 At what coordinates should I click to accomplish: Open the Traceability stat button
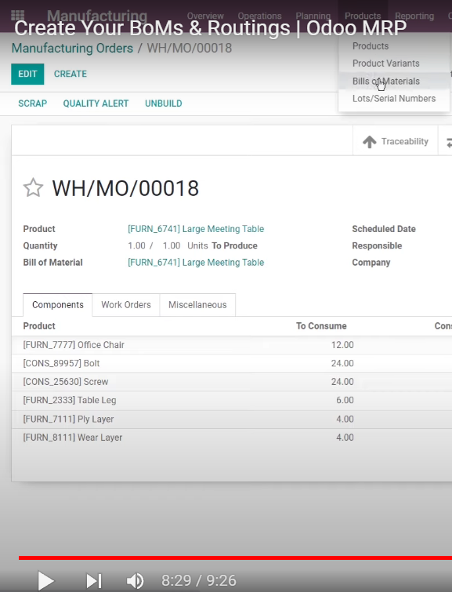[395, 141]
